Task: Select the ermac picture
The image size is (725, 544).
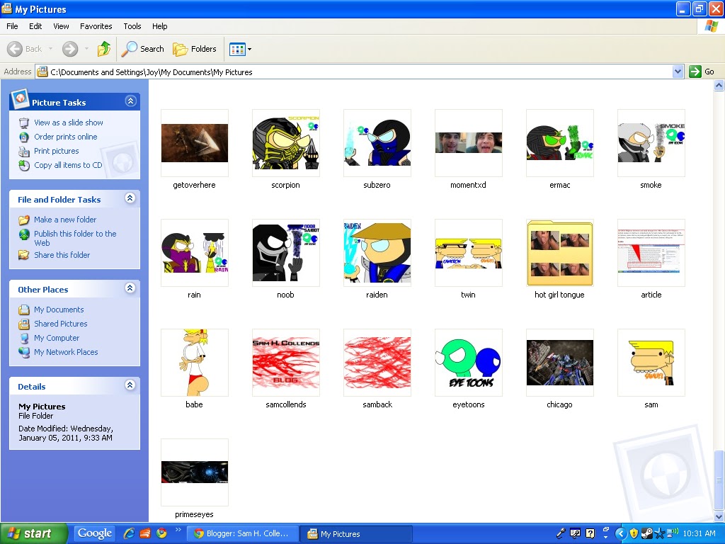Action: [x=559, y=143]
